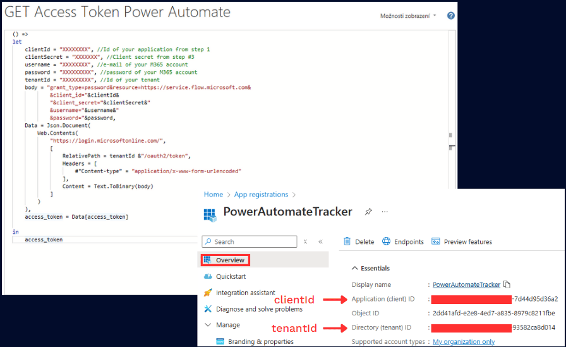566x347 pixels.
Task: Click the clientSecret line in the code
Action: 109,57
